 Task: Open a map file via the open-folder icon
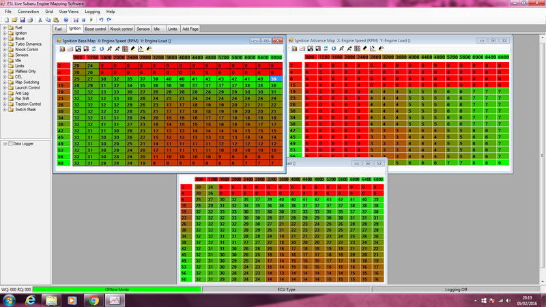(14, 20)
